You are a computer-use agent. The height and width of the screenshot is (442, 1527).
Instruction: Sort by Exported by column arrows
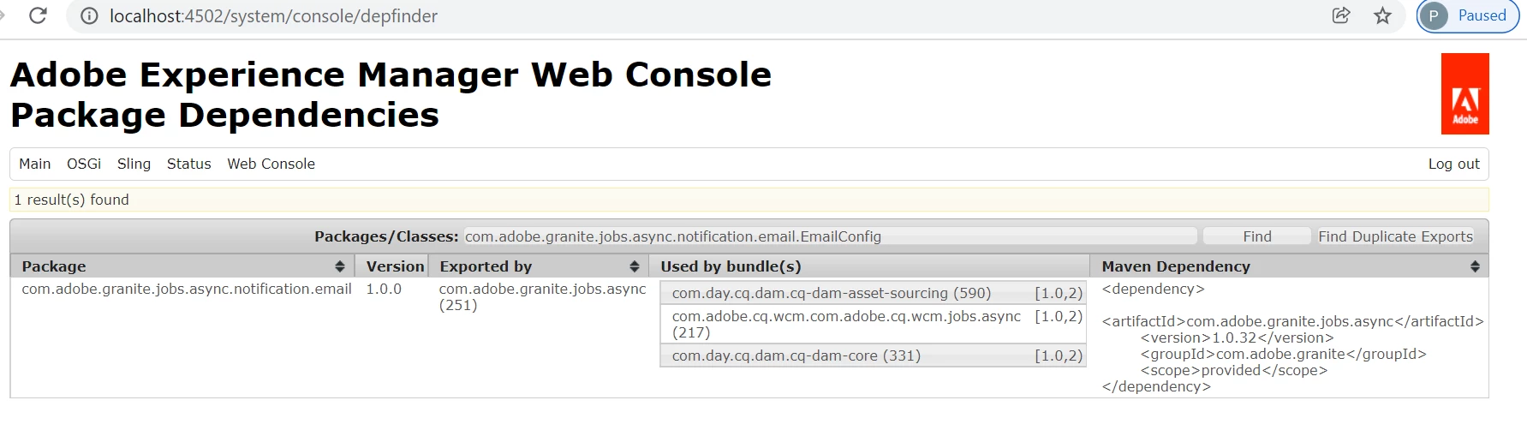(635, 266)
